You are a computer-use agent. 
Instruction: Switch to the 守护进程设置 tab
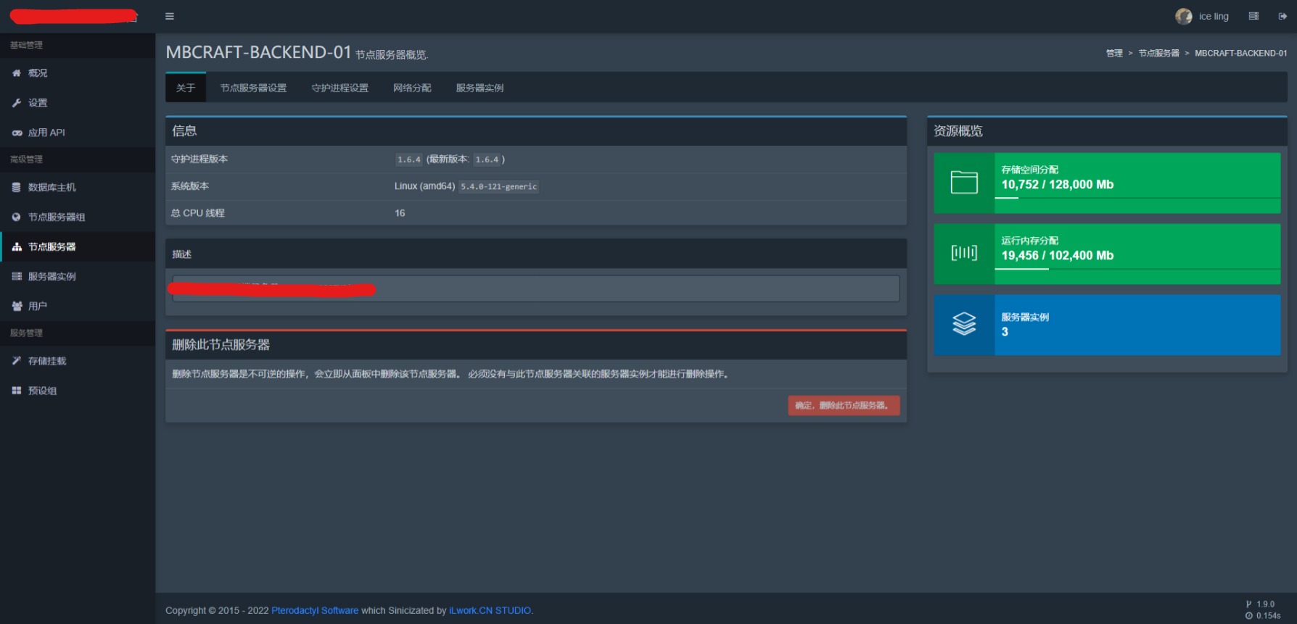pyautogui.click(x=339, y=88)
